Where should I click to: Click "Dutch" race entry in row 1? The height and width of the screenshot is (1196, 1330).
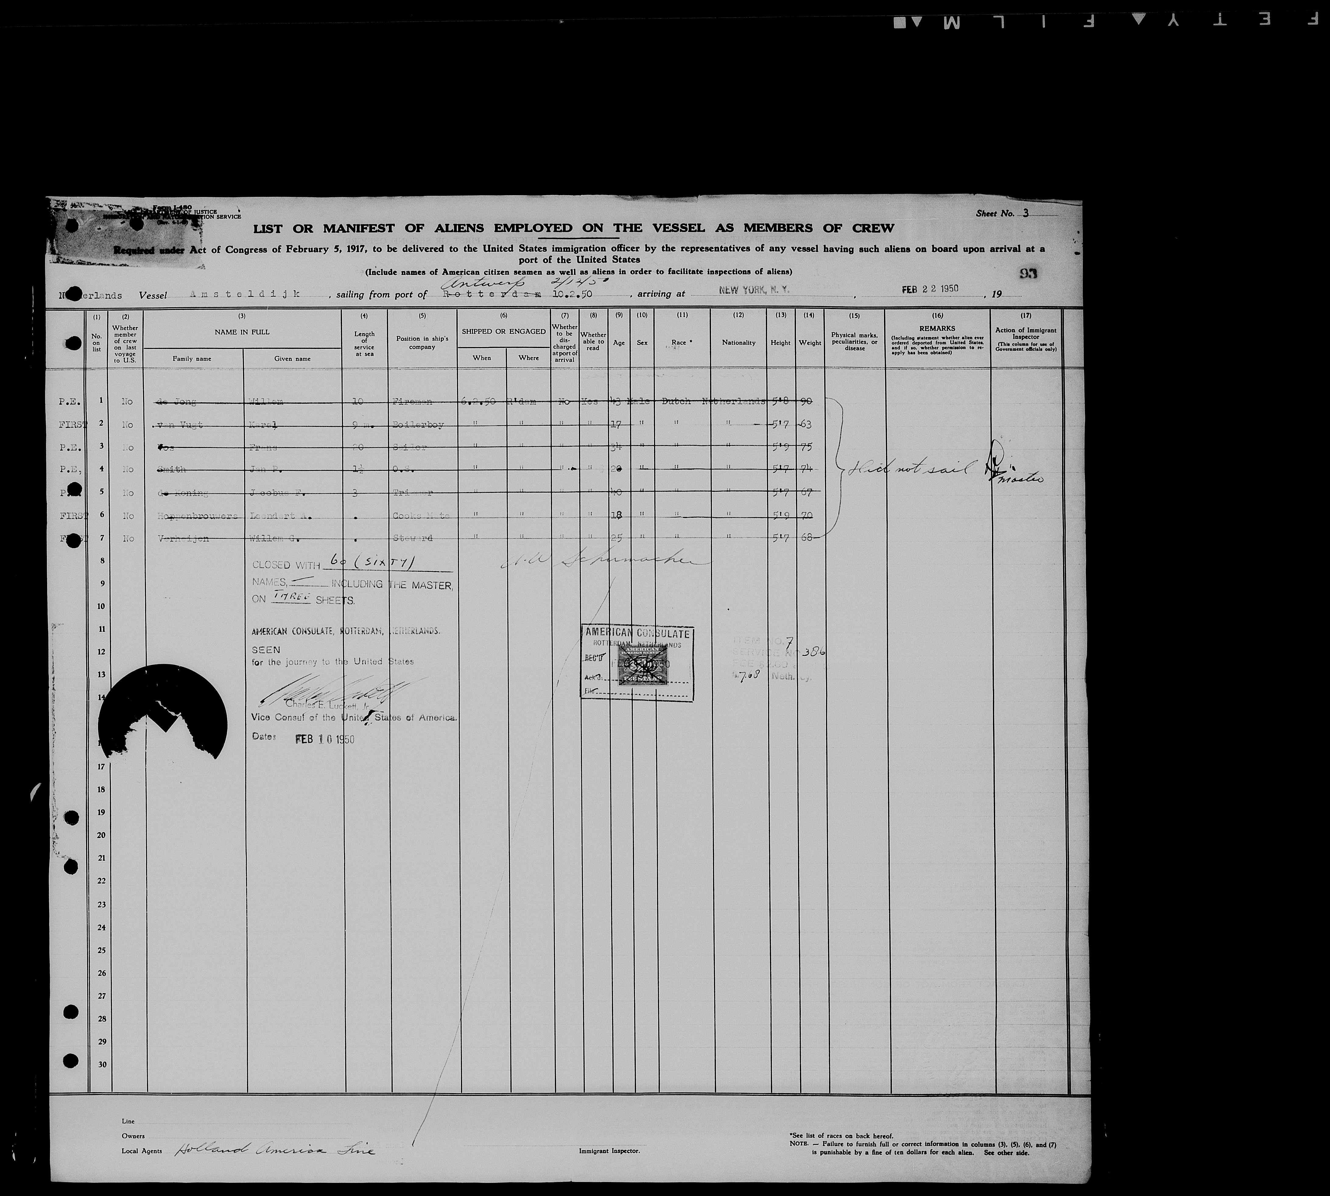tap(676, 402)
